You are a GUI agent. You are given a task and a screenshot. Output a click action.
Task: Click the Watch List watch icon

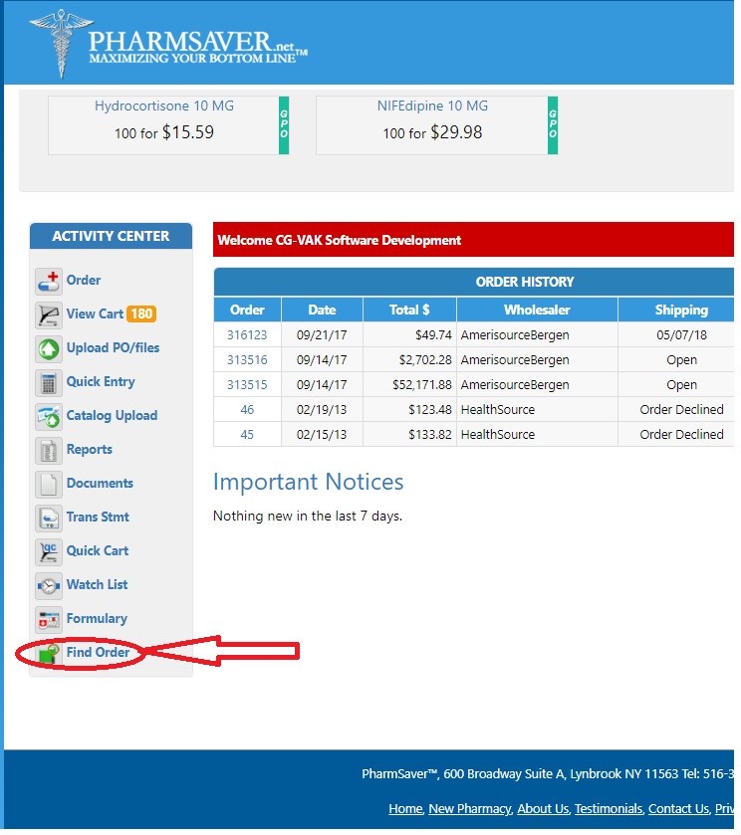click(x=49, y=586)
